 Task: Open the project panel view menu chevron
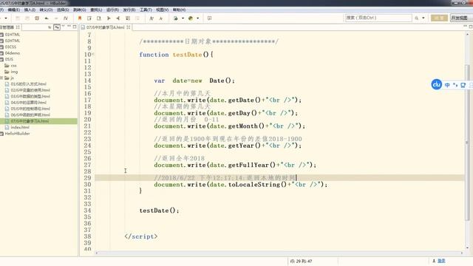point(64,27)
